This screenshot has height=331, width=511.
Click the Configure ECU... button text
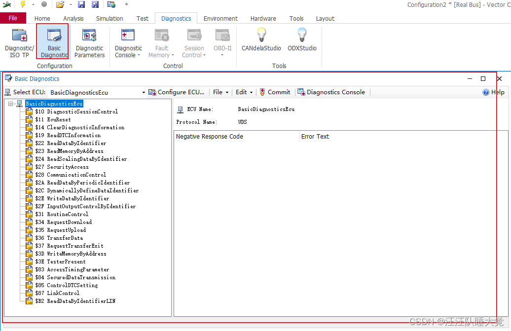(x=181, y=92)
